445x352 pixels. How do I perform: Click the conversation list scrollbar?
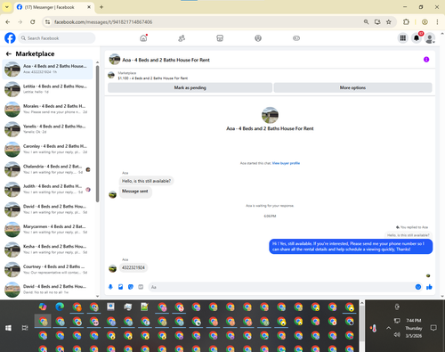tap(97, 134)
